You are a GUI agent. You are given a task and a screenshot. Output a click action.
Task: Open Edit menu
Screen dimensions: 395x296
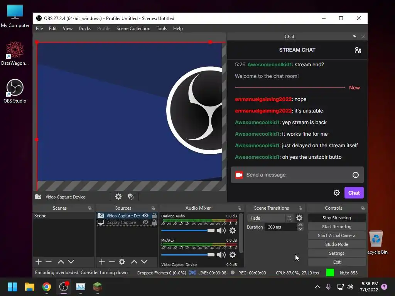point(52,29)
